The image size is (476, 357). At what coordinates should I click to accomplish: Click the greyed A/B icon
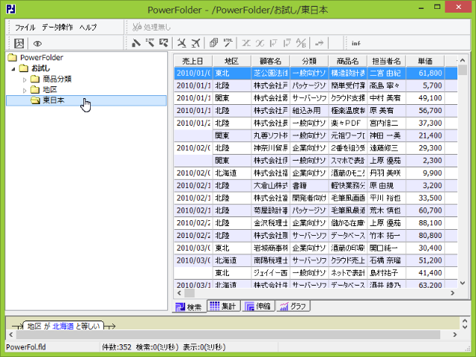pos(300,43)
